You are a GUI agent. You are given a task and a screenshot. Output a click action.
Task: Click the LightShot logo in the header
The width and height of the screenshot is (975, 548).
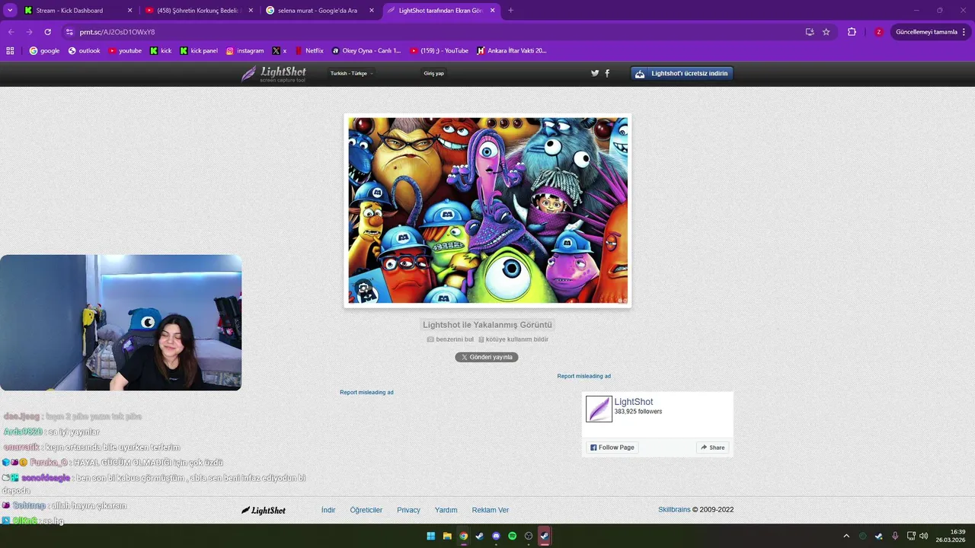(x=273, y=74)
